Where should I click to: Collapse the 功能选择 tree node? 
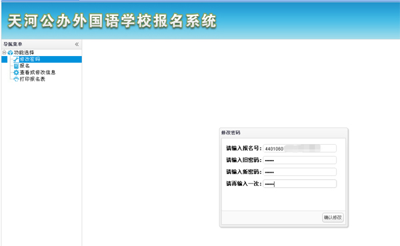[4, 53]
